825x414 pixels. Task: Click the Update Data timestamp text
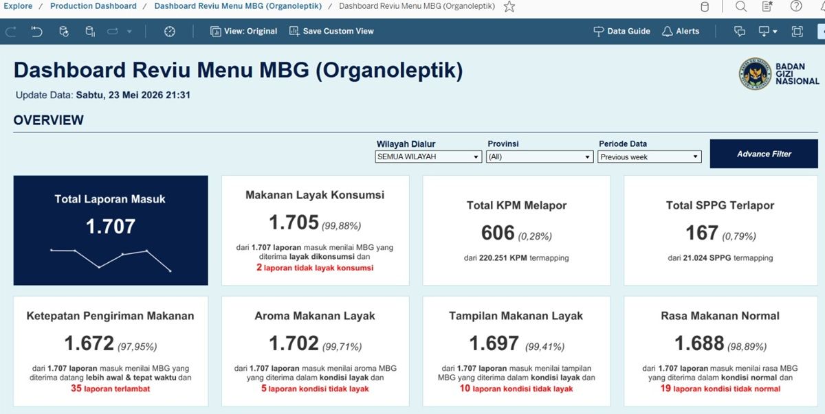(103, 95)
